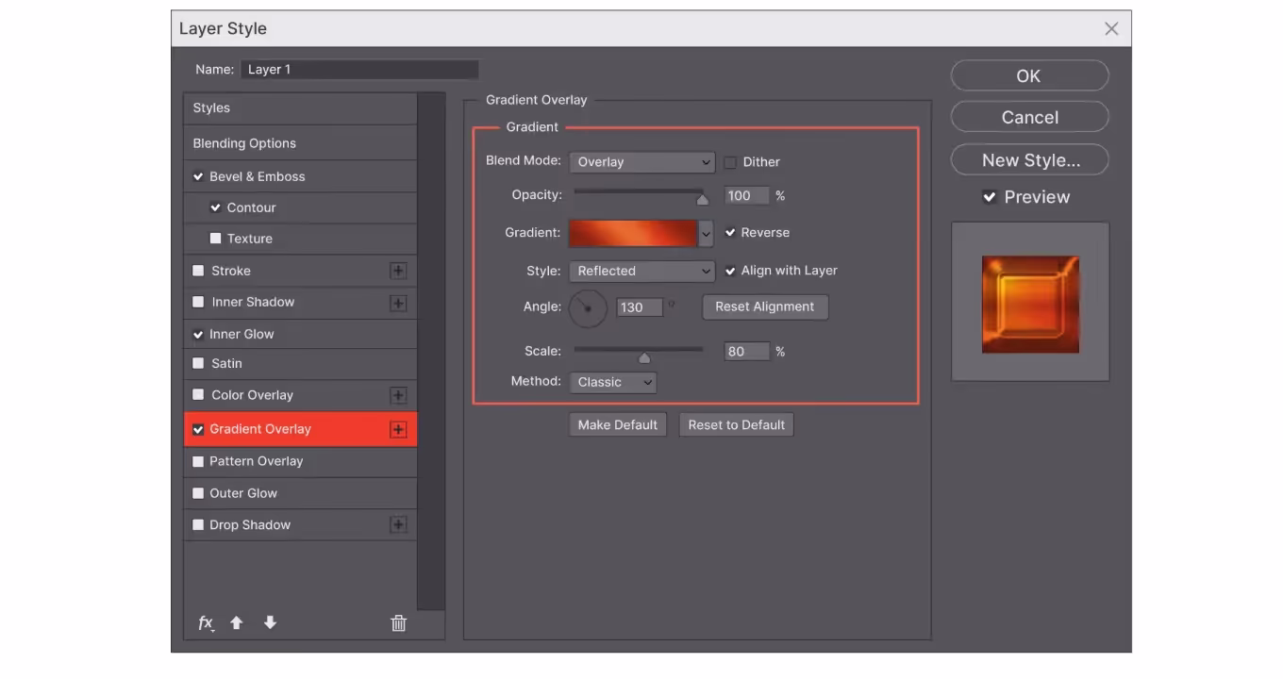Toggle the Preview checkbox
Screen dimensions: 1283x679
click(x=989, y=197)
